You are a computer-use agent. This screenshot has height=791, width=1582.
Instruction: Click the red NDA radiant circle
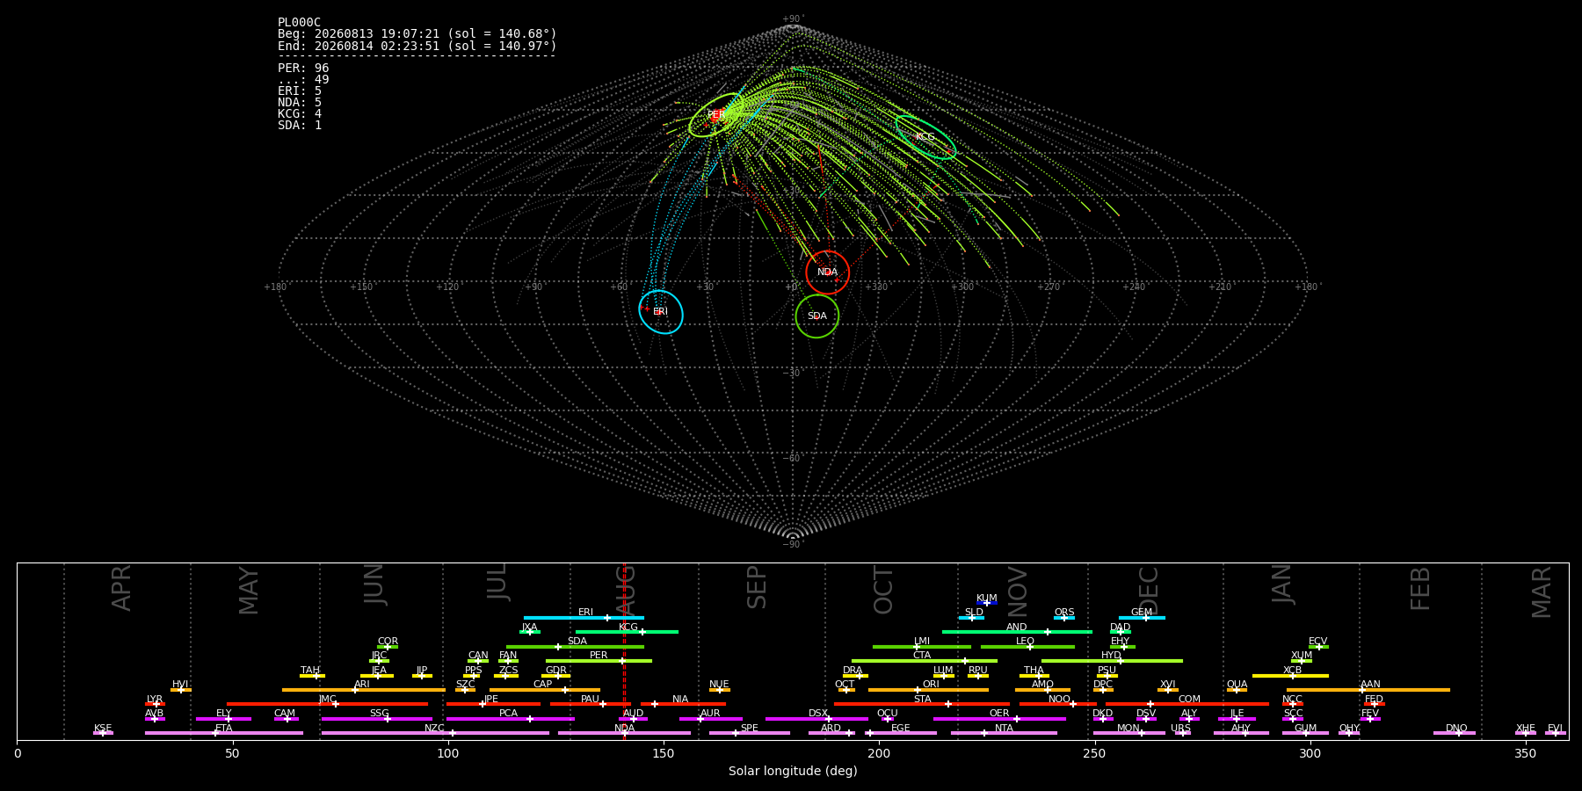click(828, 272)
